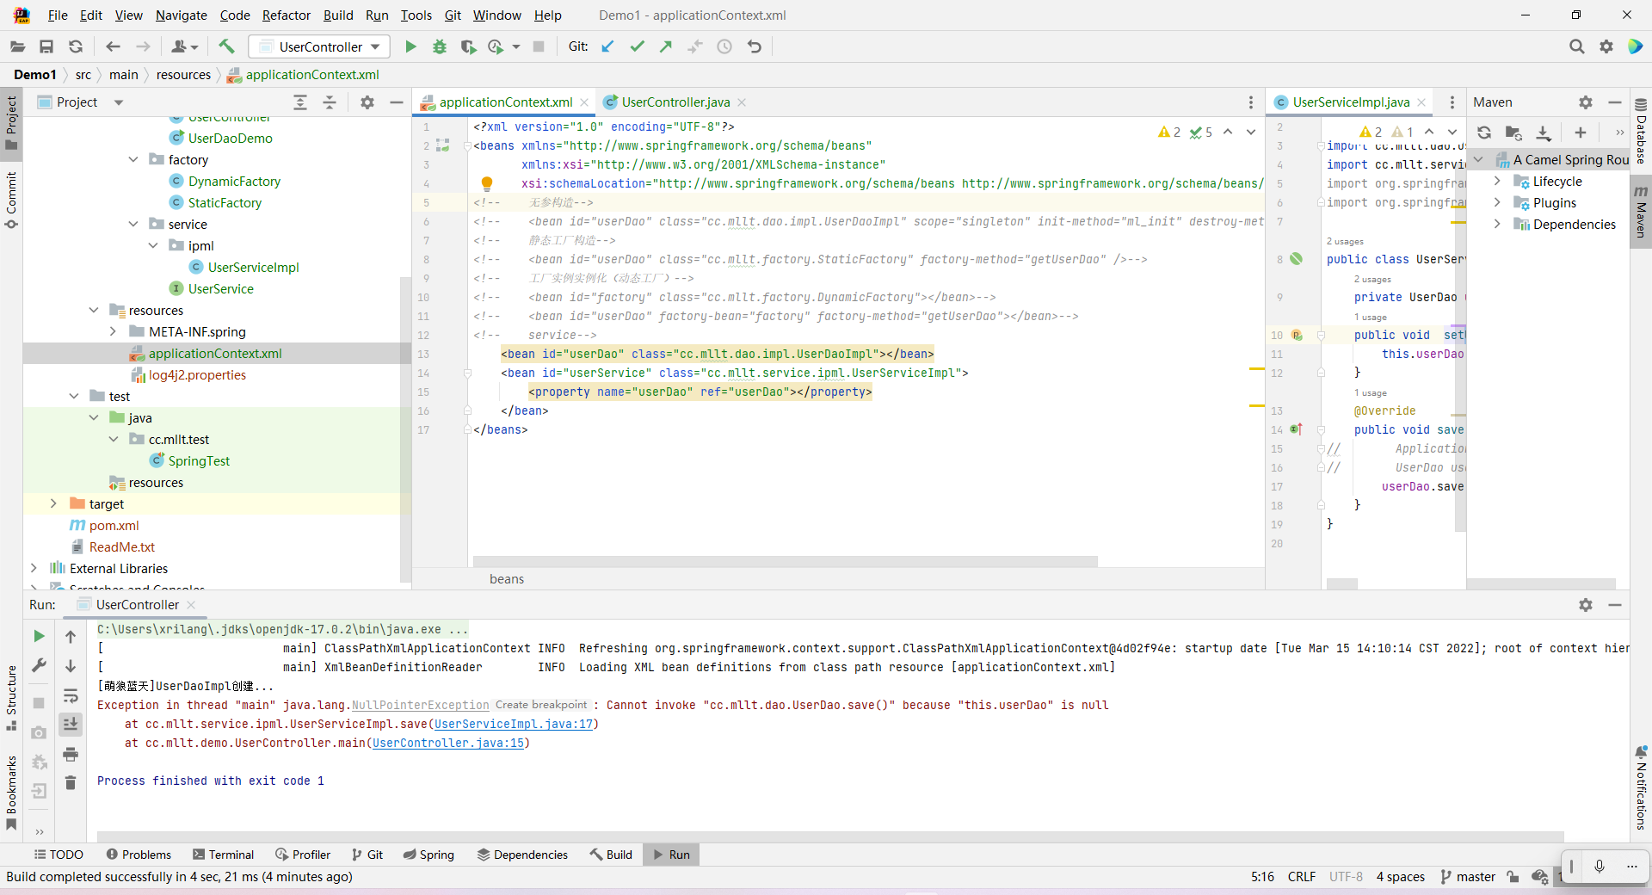Toggle the Notifications tool window stripe button
The image size is (1652, 895).
coord(1641,787)
